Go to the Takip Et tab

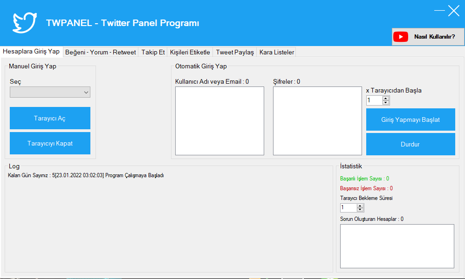click(153, 53)
